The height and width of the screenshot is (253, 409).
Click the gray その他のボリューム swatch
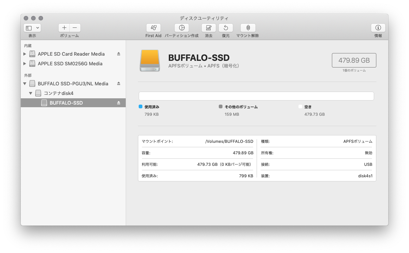coord(221,107)
